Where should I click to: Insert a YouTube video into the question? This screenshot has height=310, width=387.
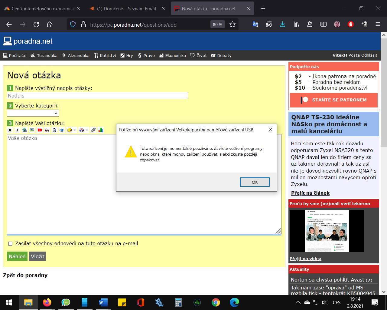(x=40, y=130)
